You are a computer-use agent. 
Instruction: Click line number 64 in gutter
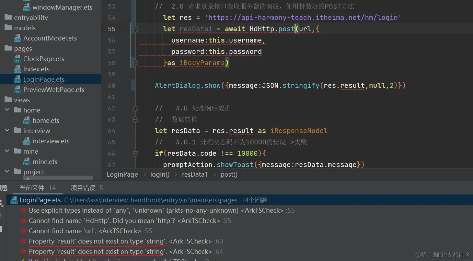click(112, 131)
